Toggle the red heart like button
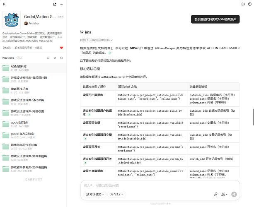This screenshot has width=254, height=207. coord(62,48)
